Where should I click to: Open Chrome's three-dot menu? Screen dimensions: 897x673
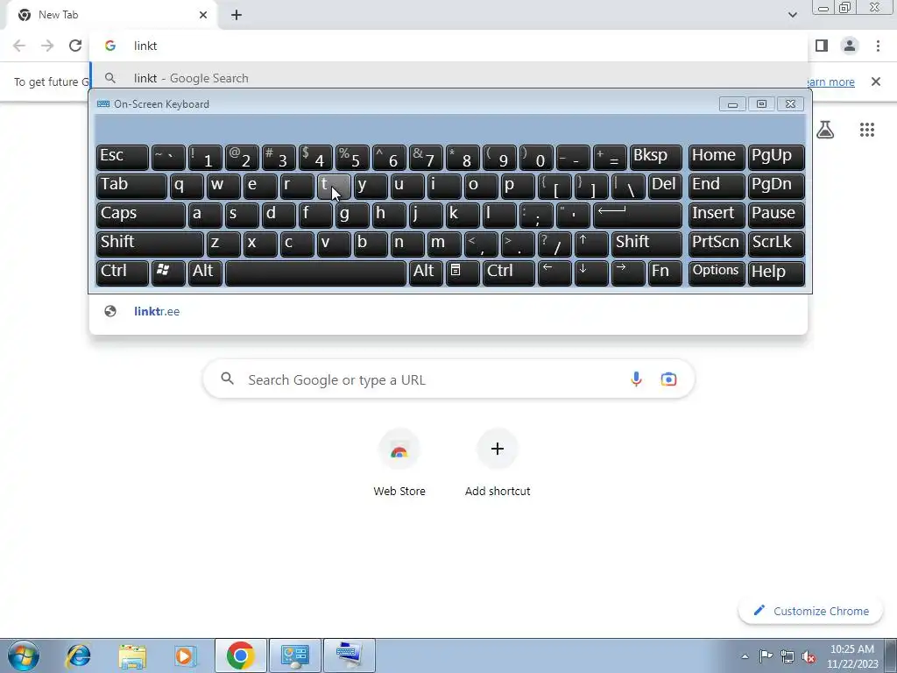pyautogui.click(x=878, y=46)
